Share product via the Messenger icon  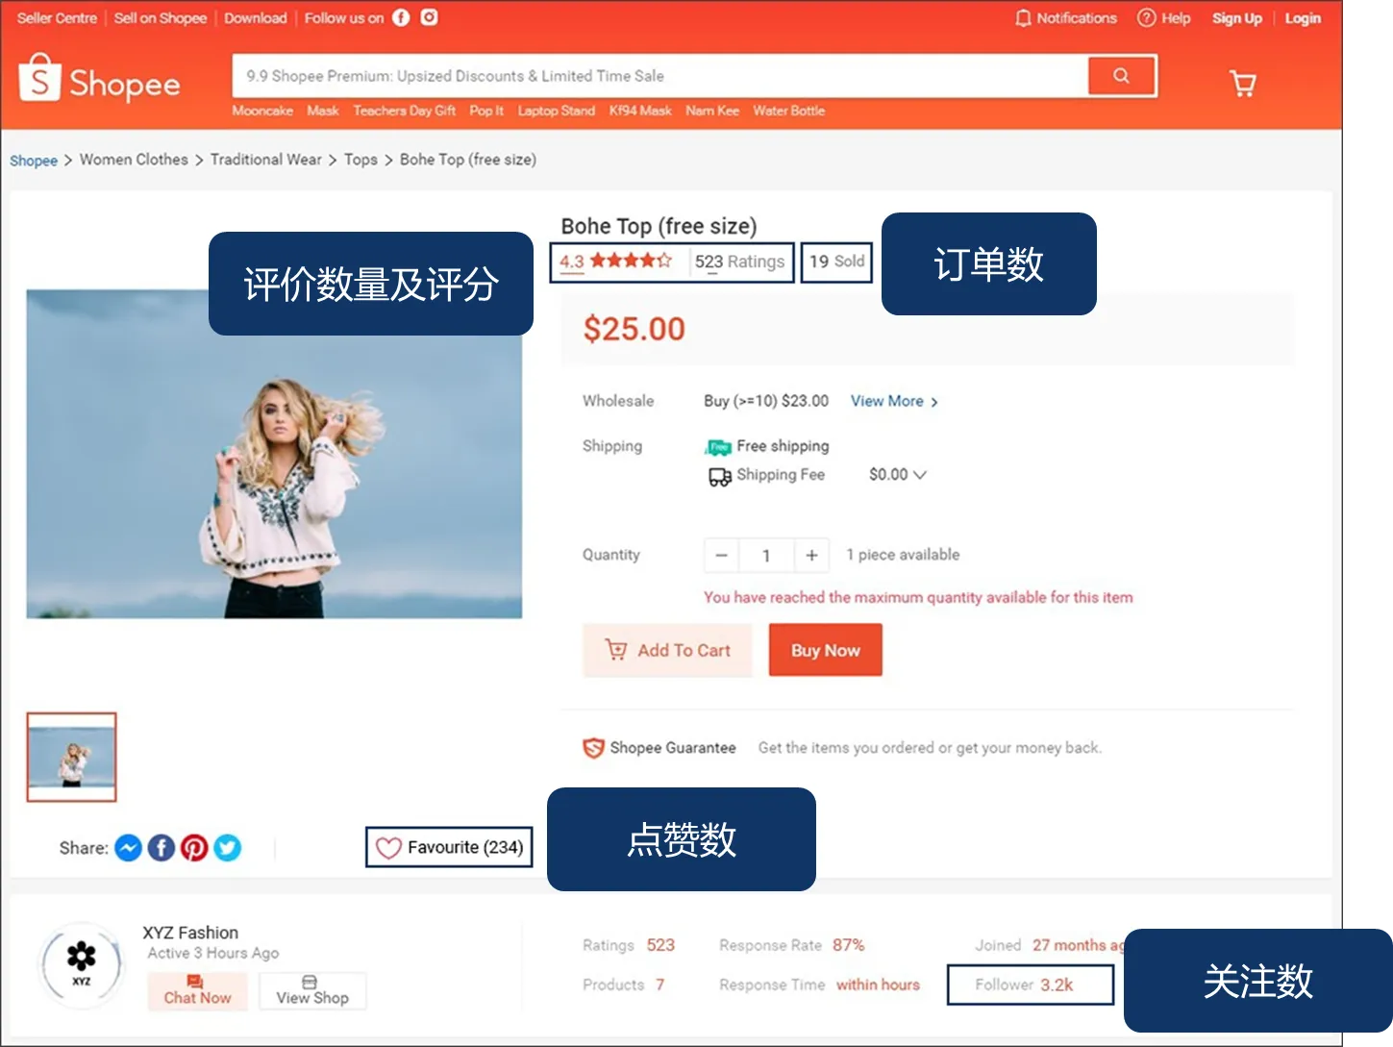pyautogui.click(x=128, y=847)
